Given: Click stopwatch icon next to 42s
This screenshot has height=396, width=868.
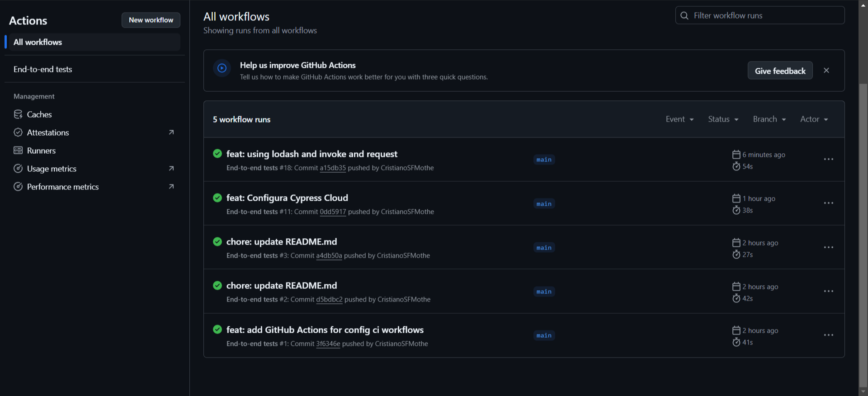Looking at the screenshot, I should tap(736, 298).
